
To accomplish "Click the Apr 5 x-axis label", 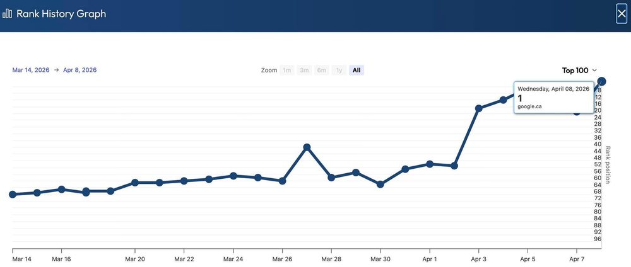I will coord(528,259).
